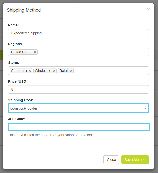Click the United States tag label
Image resolution: width=158 pixels, height=173 pixels.
coord(21,52)
